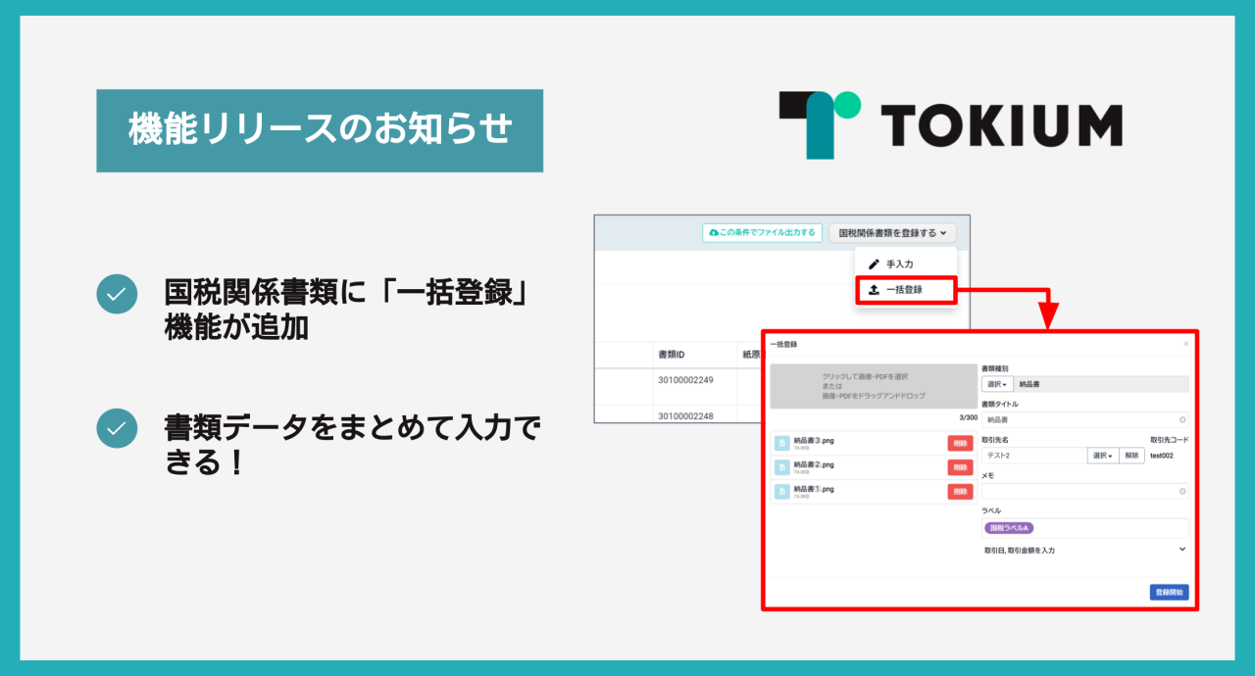Click the file icon for 納品書③.png
The image size is (1255, 676).
click(782, 443)
